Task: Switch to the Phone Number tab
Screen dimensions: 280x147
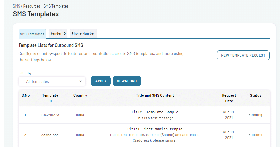Action: (83, 33)
